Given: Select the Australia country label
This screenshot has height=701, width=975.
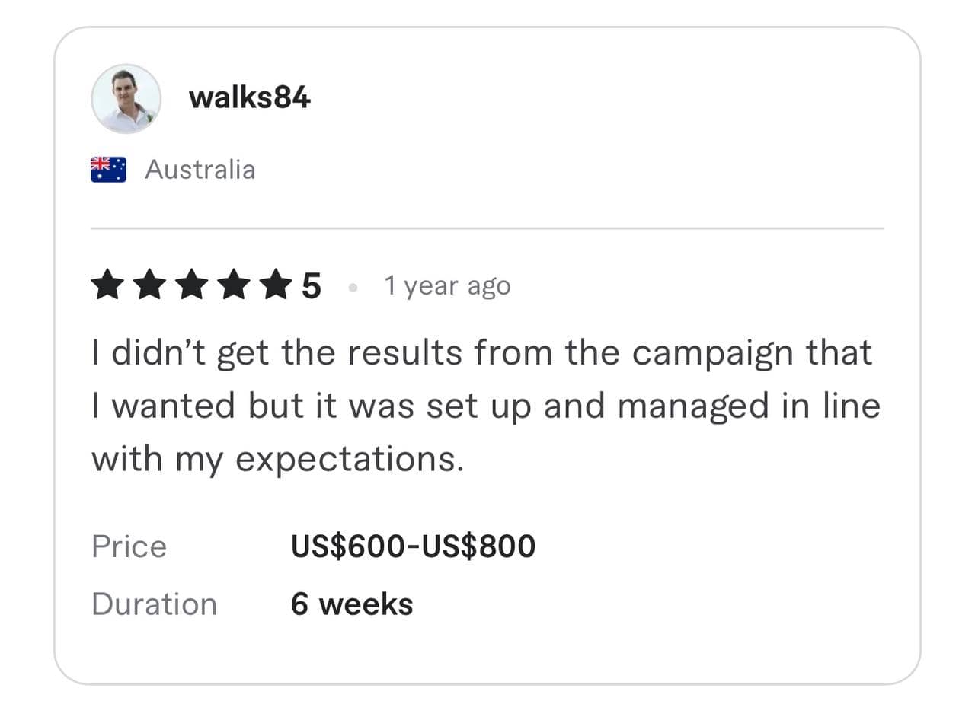Looking at the screenshot, I should [x=200, y=169].
